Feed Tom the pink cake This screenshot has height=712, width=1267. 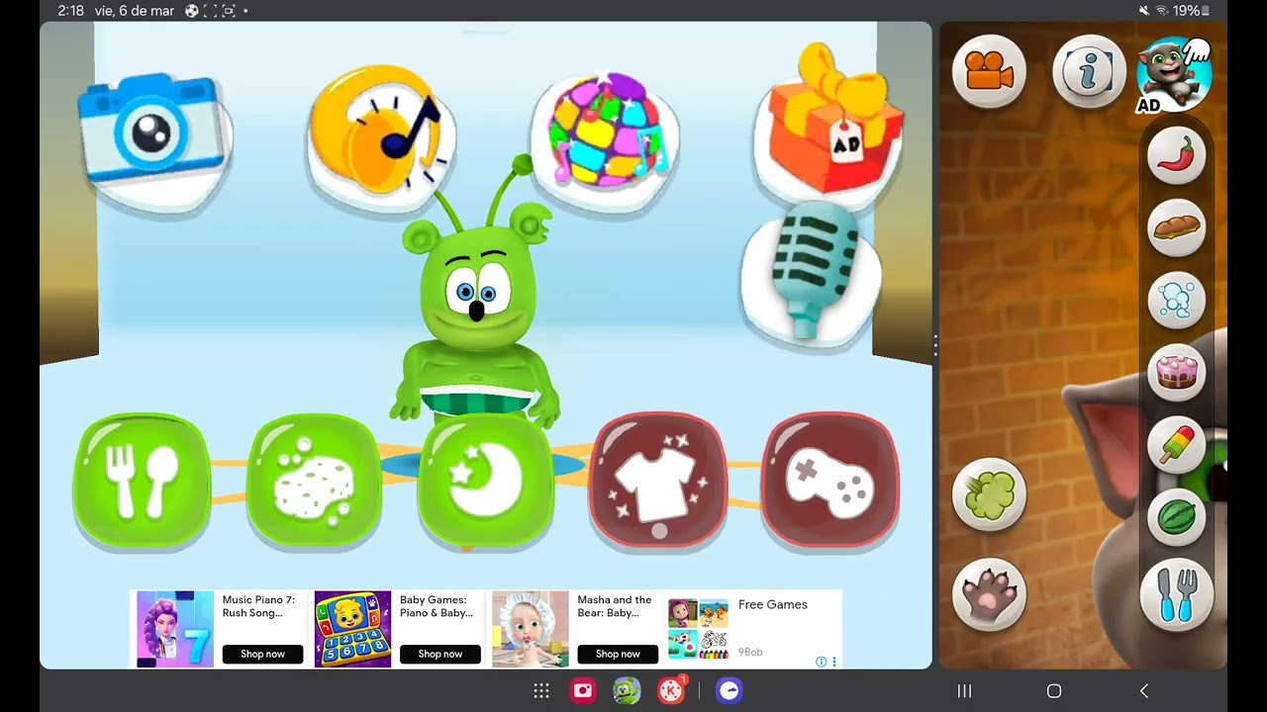[1177, 373]
